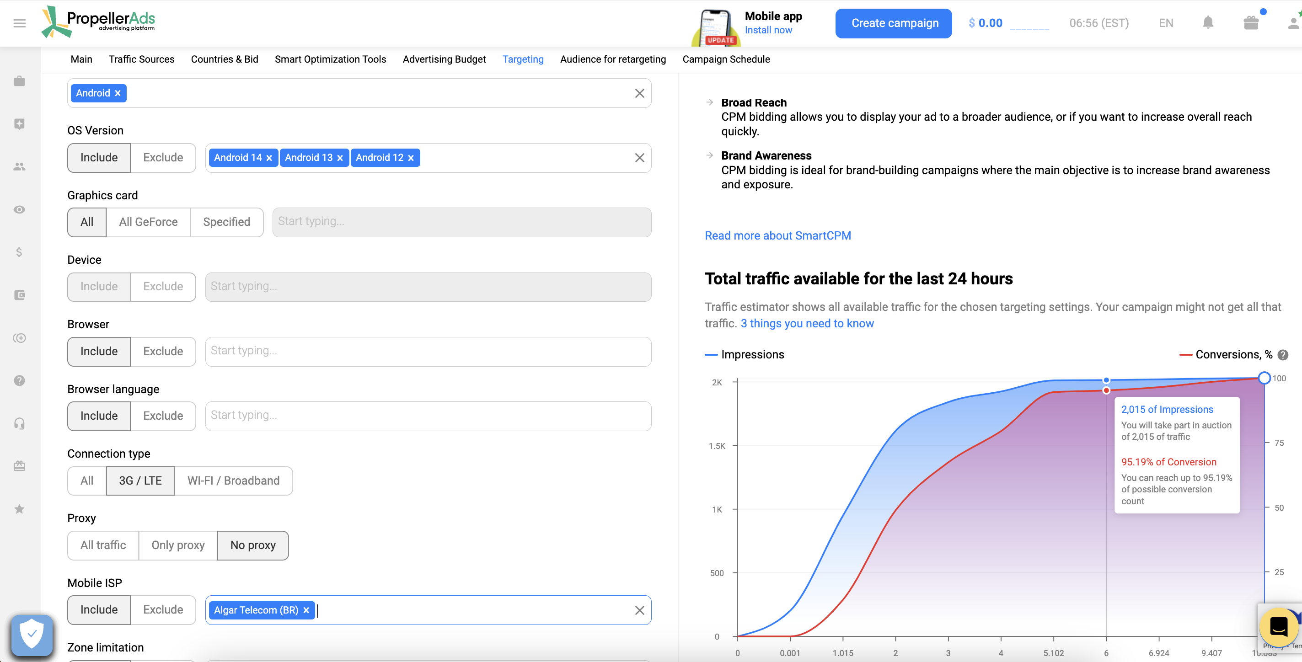Click the Create campaign button
Screen dimensions: 1302x662
[893, 23]
